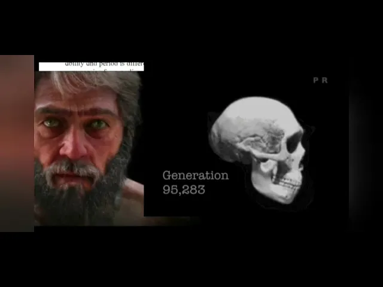Click the bearded man face image

[89, 148]
